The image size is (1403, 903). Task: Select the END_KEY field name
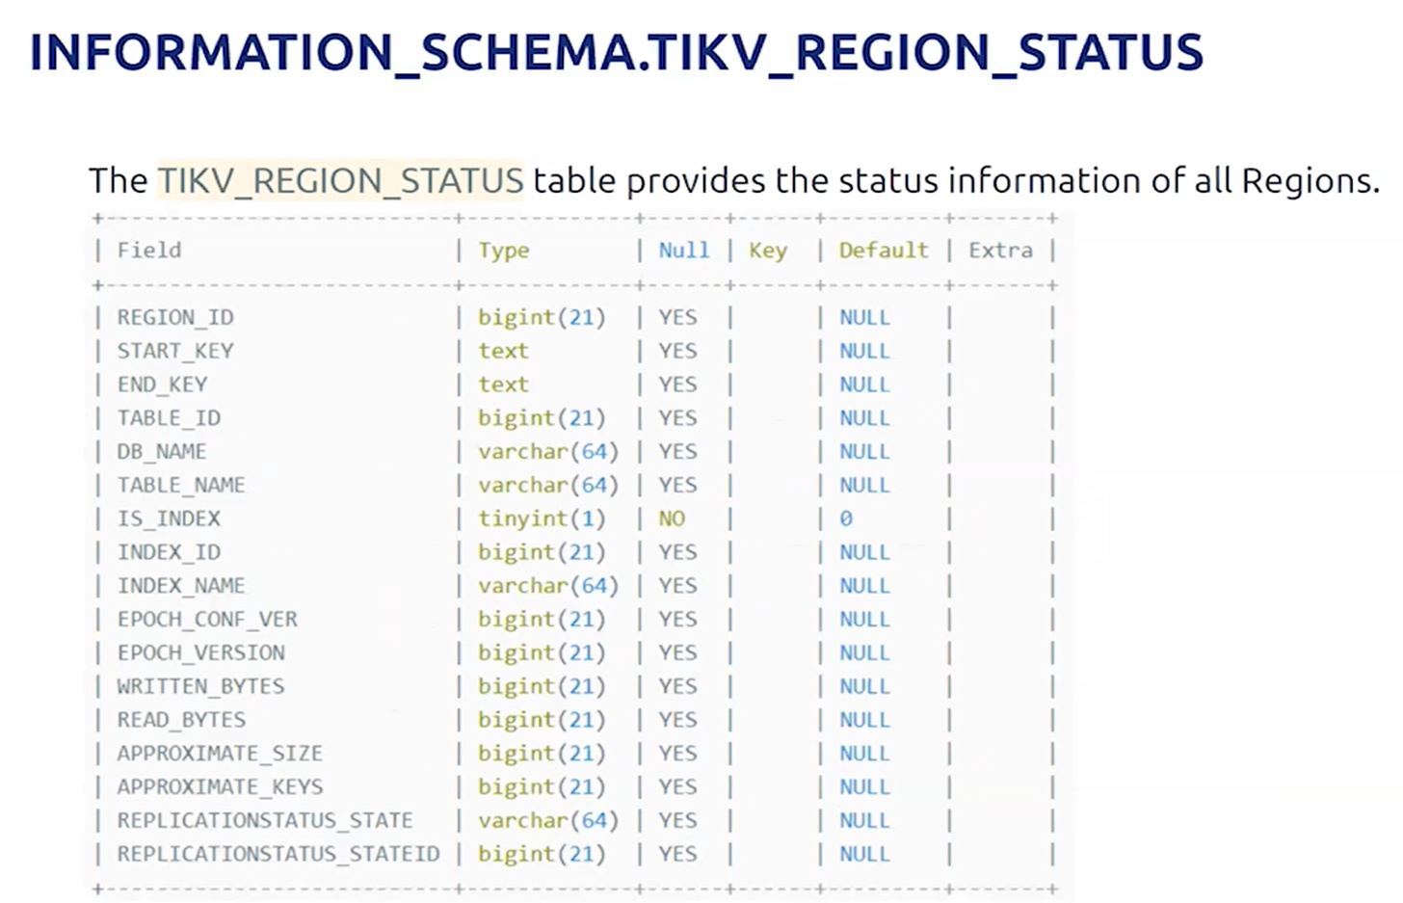click(x=162, y=385)
